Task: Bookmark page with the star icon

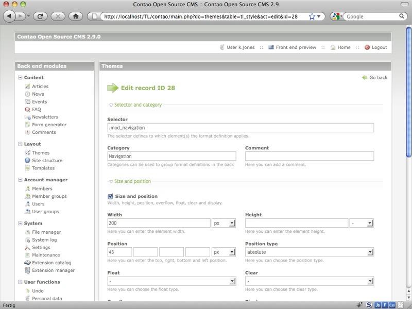Action: click(312, 16)
